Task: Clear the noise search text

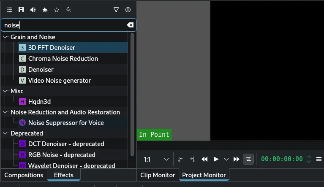Action: [130, 25]
